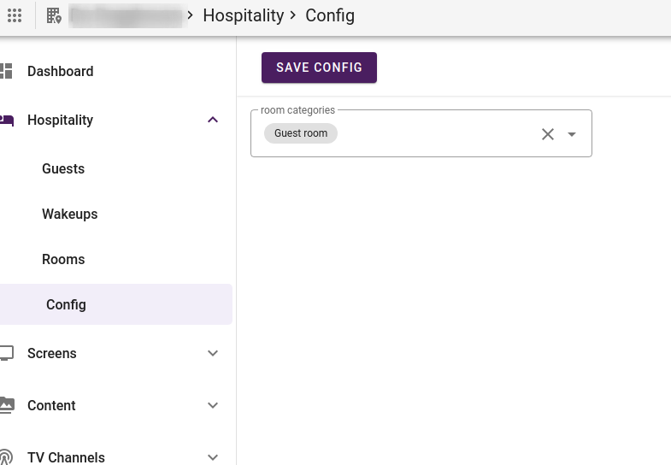This screenshot has height=465, width=671.
Task: Click the Screens monitor icon
Action: pos(7,353)
